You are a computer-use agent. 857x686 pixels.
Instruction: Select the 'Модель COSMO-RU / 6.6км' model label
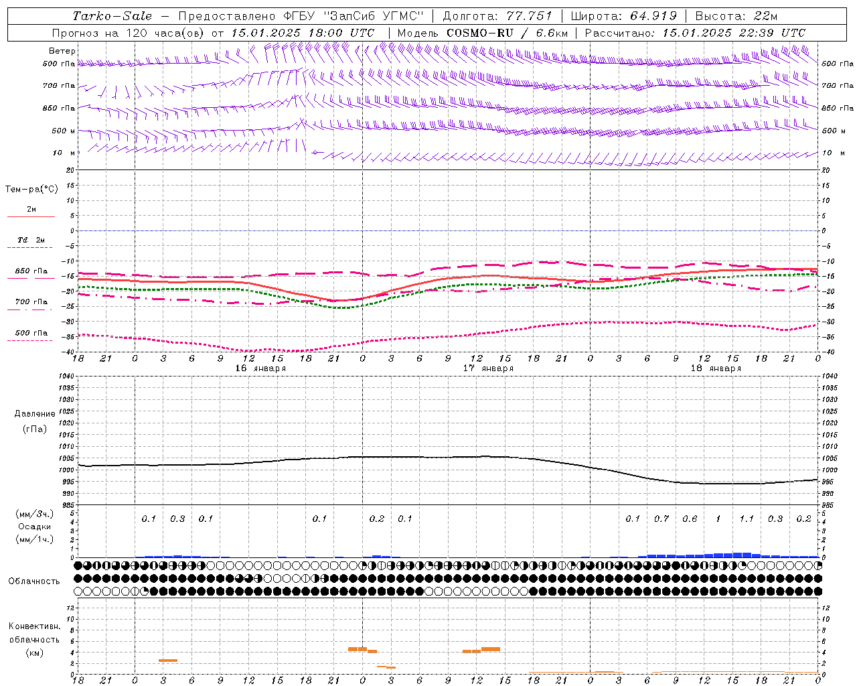(x=482, y=33)
